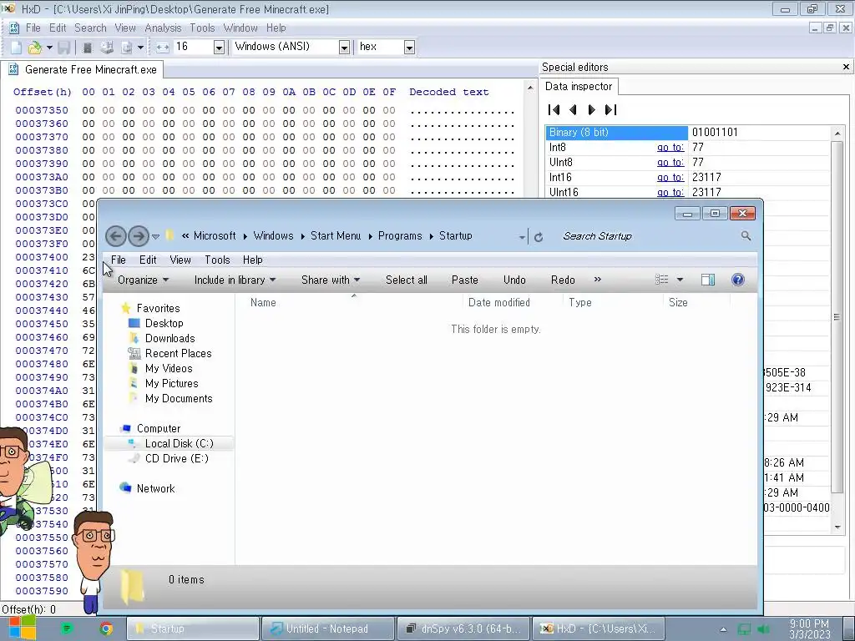This screenshot has height=641, width=855.
Task: Click Undo in explorer toolbar
Action: pos(514,280)
